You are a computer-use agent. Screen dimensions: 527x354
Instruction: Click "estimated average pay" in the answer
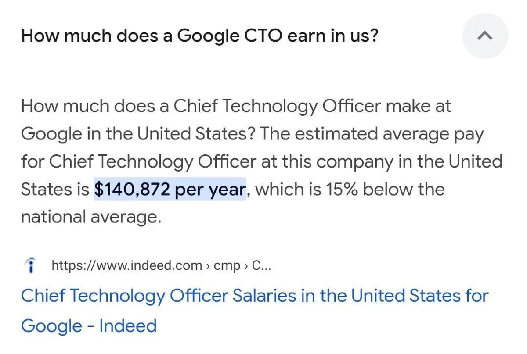[388, 134]
